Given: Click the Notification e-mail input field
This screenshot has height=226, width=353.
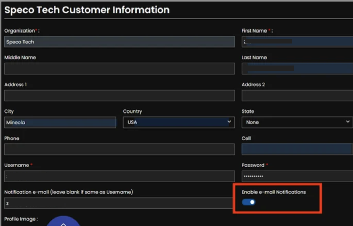Looking at the screenshot, I should click(119, 203).
